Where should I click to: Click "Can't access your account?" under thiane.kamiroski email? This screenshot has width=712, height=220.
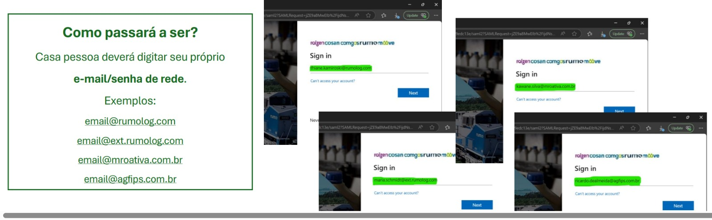click(x=333, y=81)
